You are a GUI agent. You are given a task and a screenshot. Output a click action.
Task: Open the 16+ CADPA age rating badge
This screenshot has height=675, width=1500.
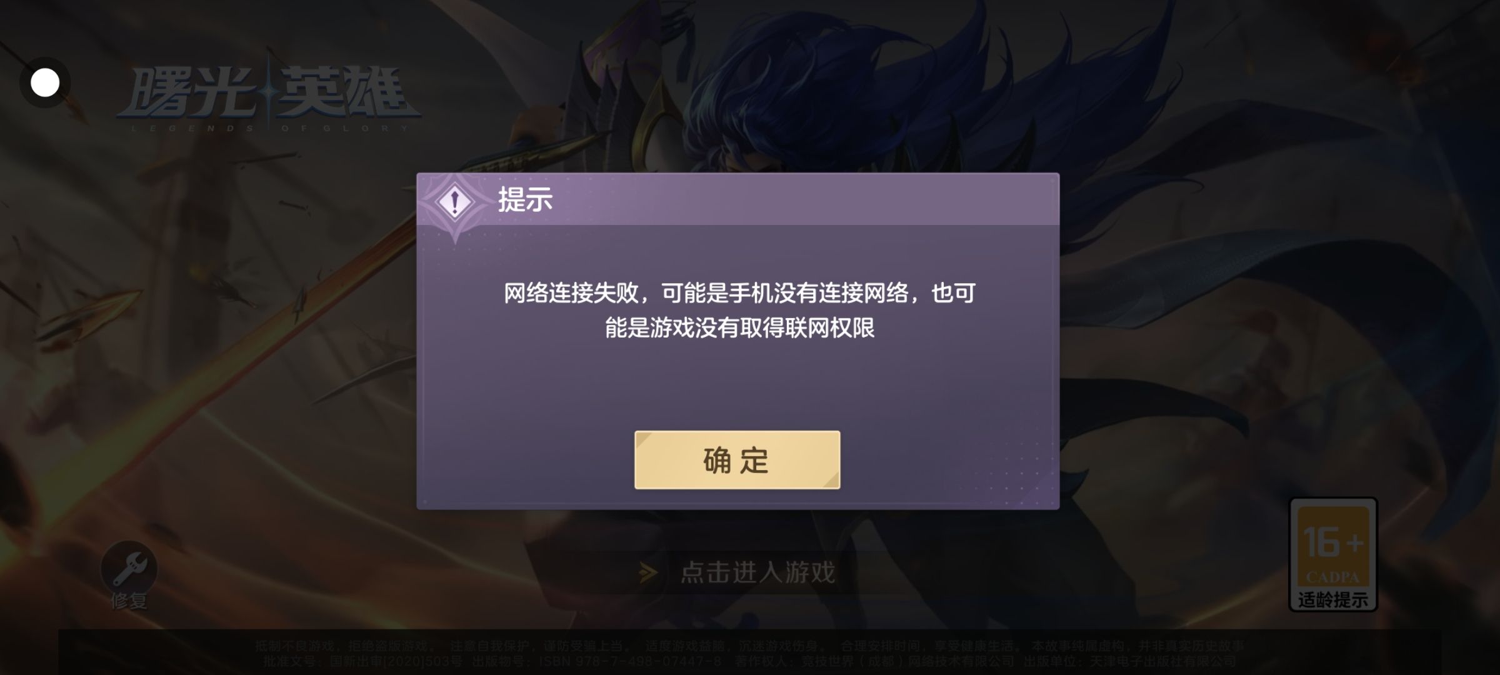[x=1333, y=555]
